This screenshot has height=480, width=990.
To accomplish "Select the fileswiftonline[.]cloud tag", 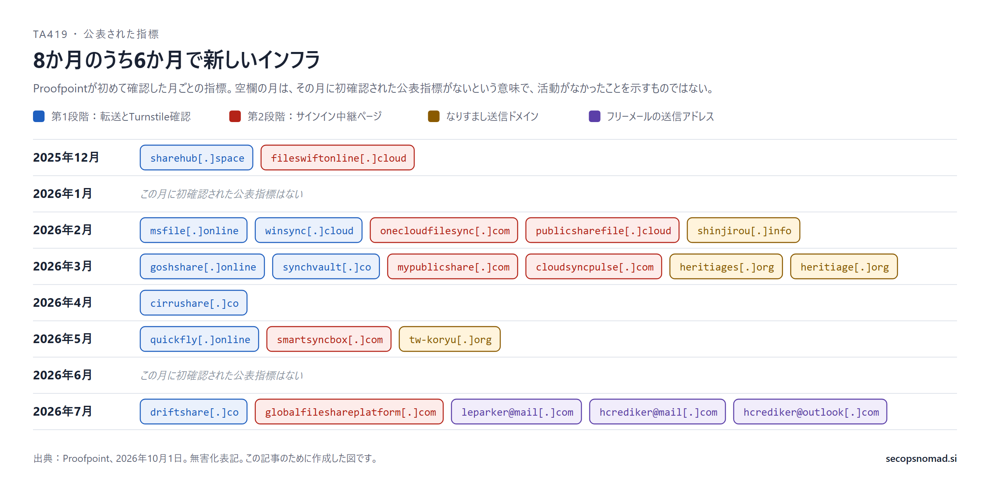I will tap(338, 158).
